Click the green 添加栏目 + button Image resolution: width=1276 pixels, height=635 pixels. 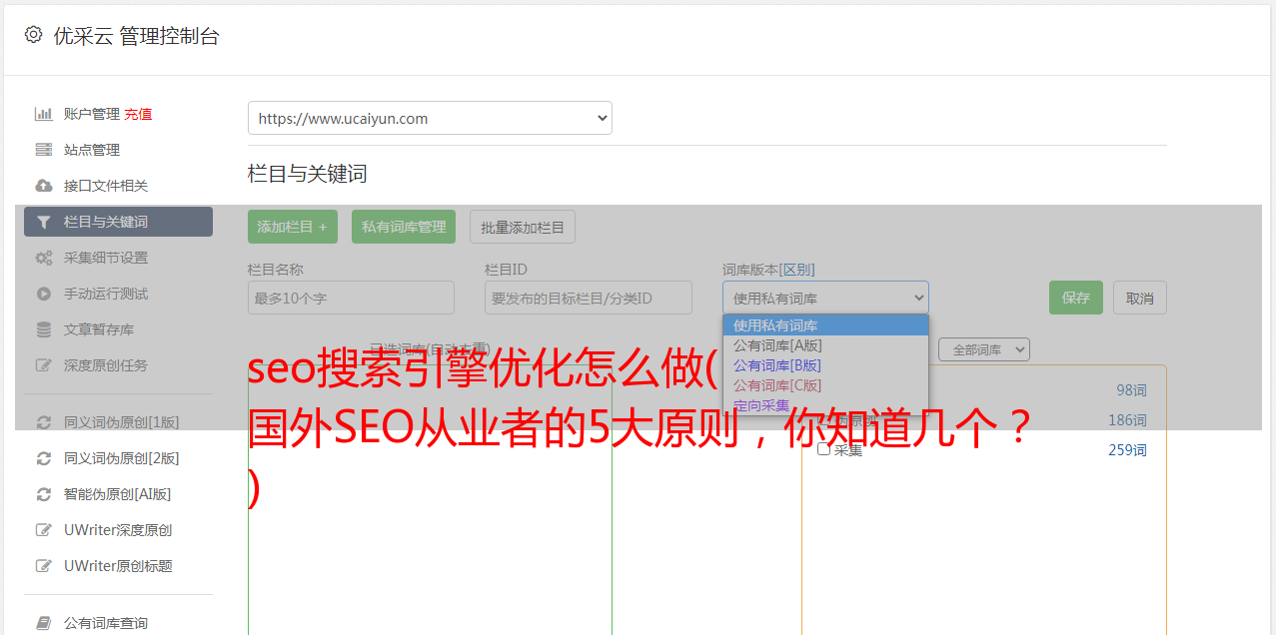(293, 227)
